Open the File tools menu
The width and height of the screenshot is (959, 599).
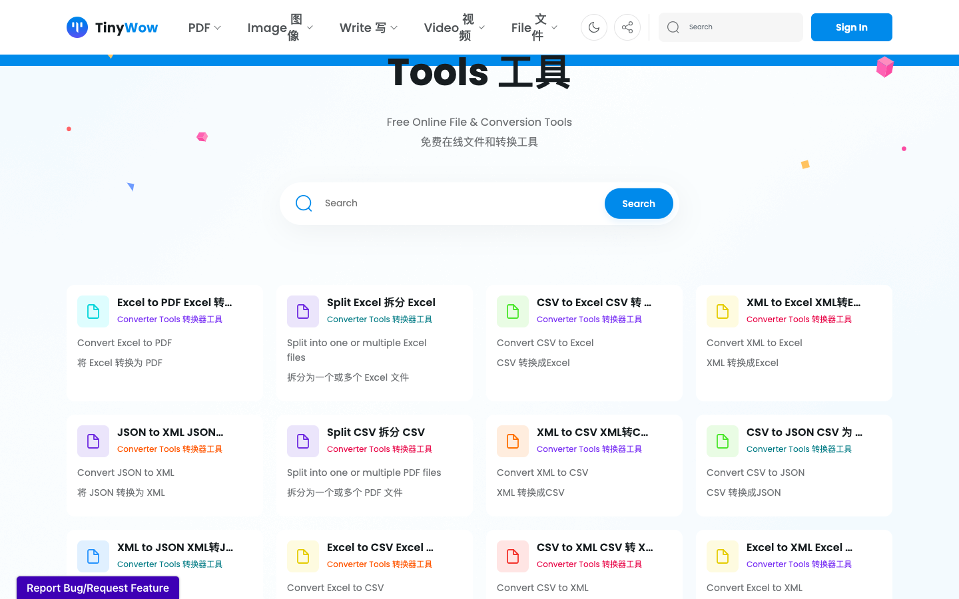[x=533, y=27]
